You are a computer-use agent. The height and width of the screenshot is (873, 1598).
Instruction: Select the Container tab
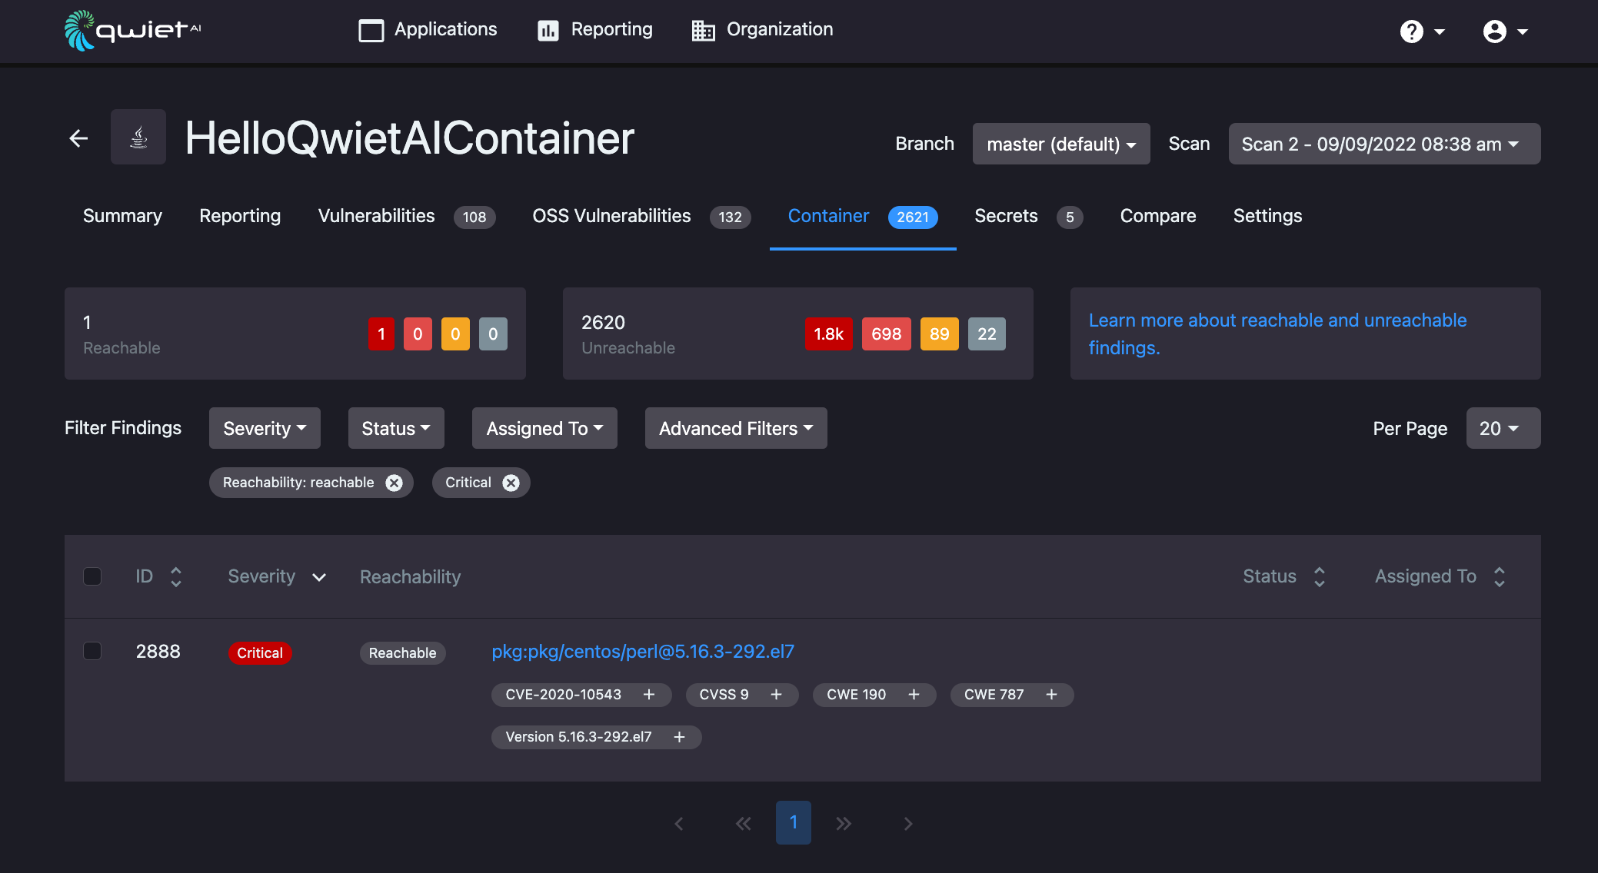[x=863, y=217]
